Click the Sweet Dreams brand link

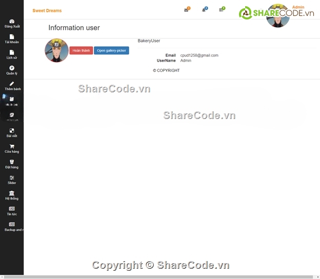(x=47, y=11)
